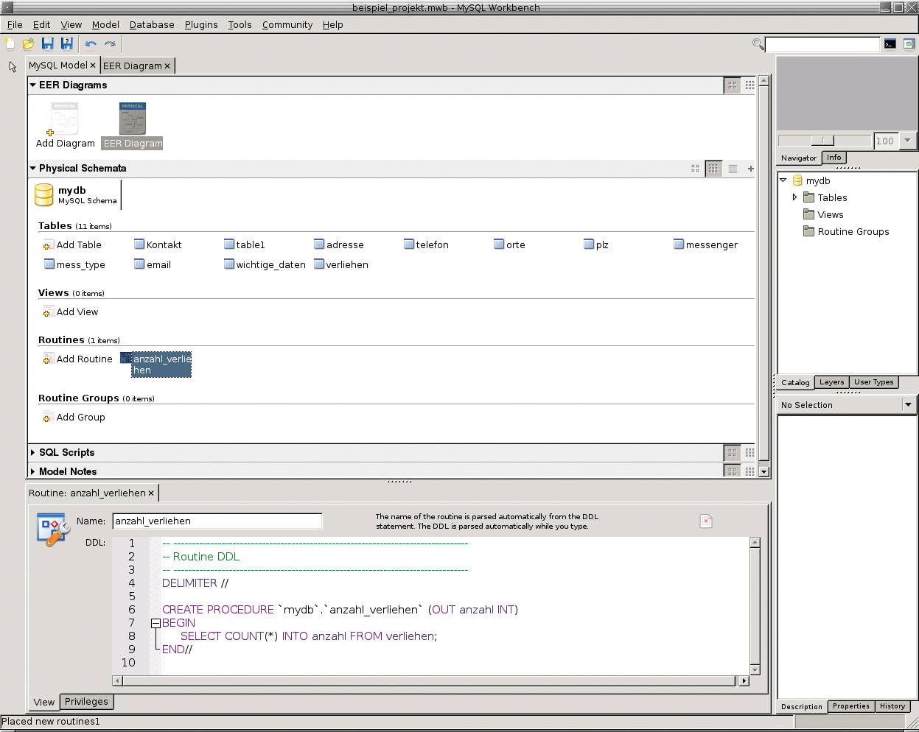Click the search text field
Image resolution: width=919 pixels, height=732 pixels.
822,45
